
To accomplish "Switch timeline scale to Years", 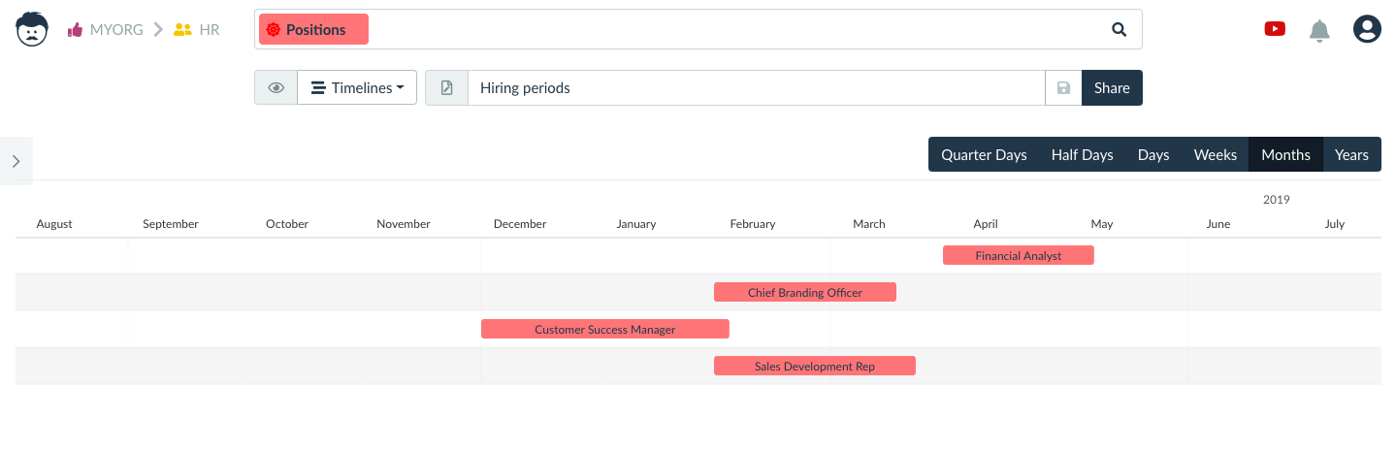I will (x=1351, y=154).
